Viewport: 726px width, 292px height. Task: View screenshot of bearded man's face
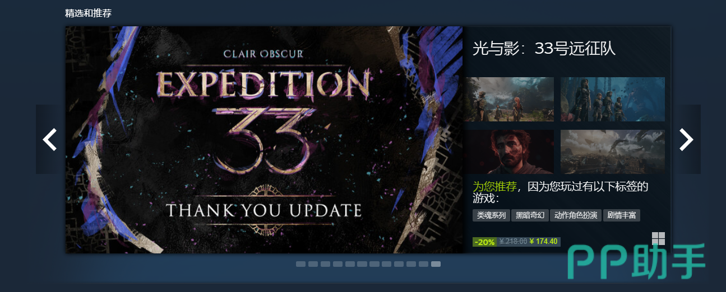(x=509, y=152)
